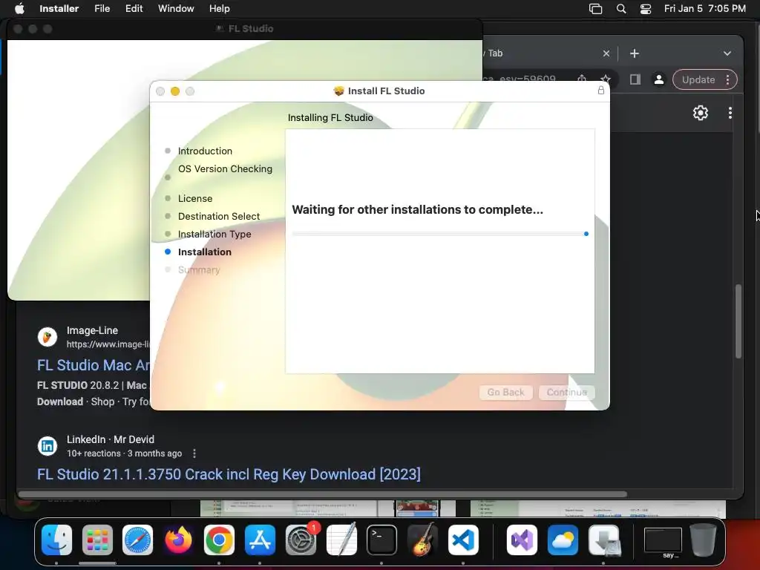Viewport: 760px width, 570px height.
Task: Open Launchpad from the Dock
Action: [x=97, y=540]
